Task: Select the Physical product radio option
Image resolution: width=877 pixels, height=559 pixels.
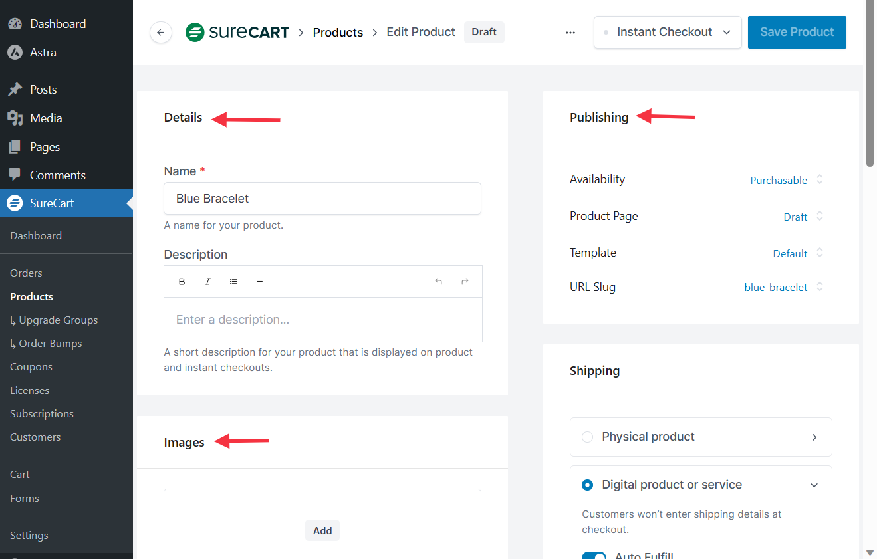Action: pyautogui.click(x=587, y=437)
